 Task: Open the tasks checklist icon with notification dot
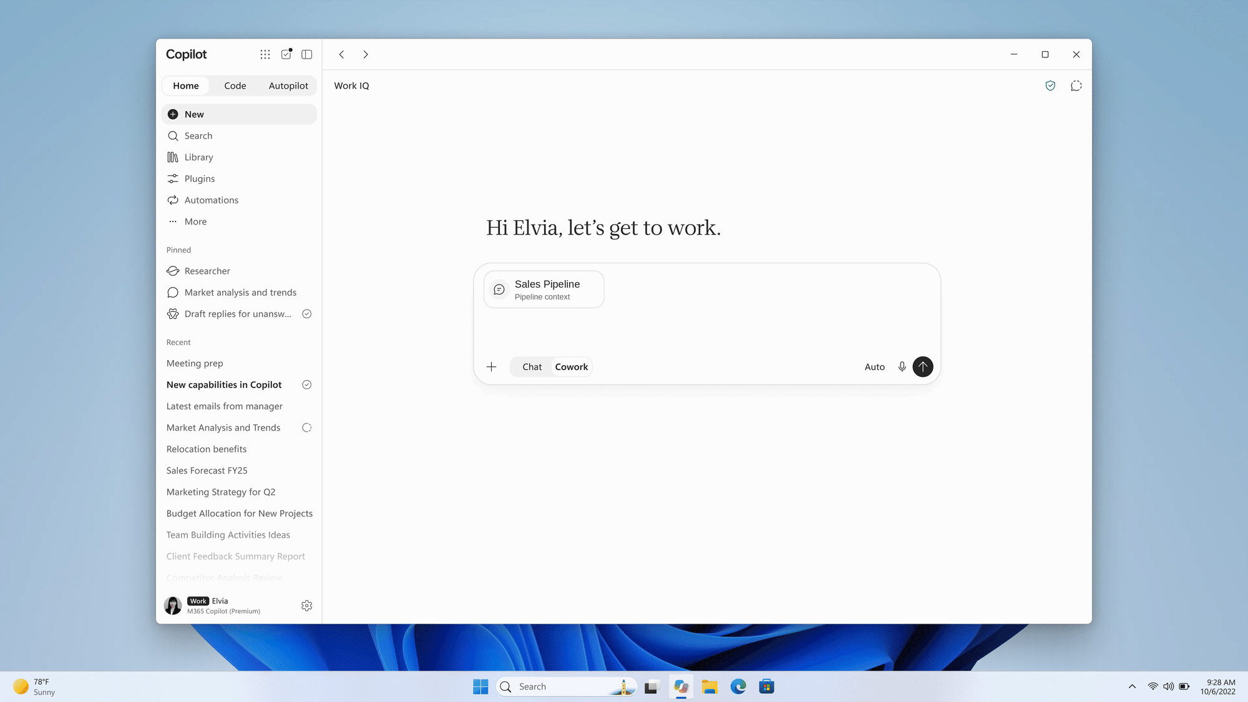tap(286, 54)
